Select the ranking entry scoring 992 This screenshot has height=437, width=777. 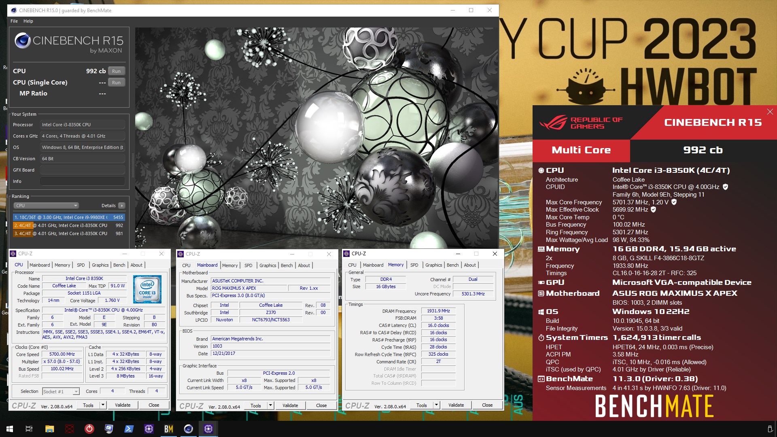(x=69, y=225)
